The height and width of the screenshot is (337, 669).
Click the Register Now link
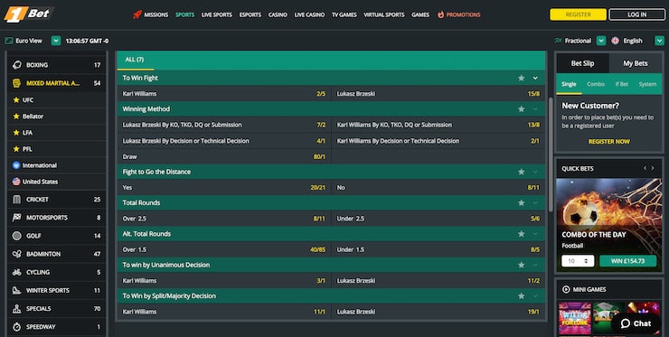[x=608, y=142]
